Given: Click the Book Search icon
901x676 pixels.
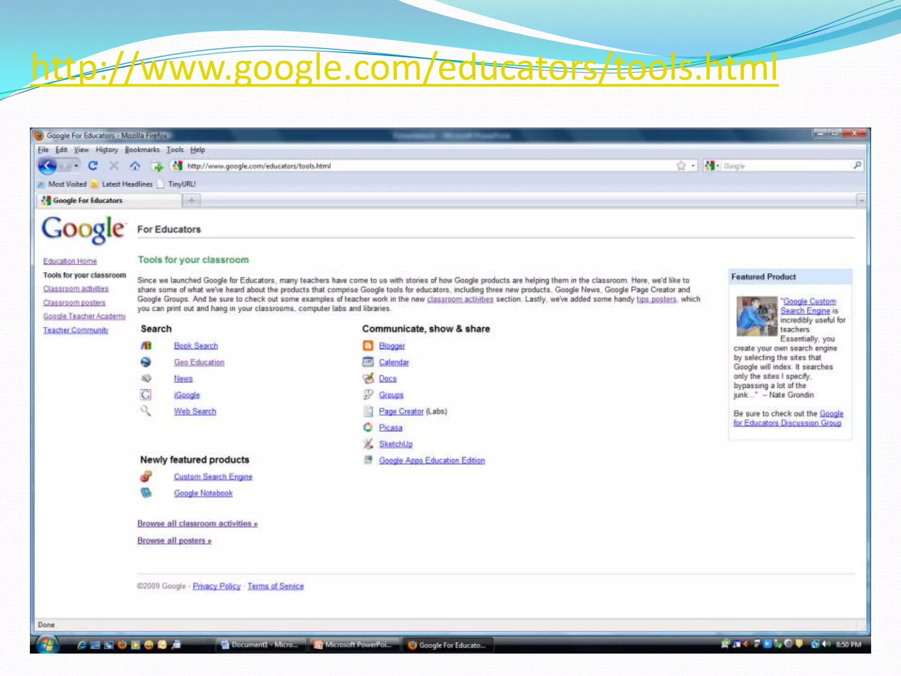Looking at the screenshot, I should pos(146,346).
